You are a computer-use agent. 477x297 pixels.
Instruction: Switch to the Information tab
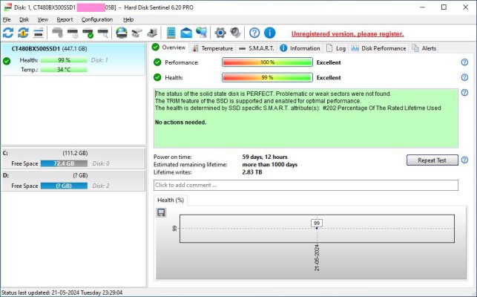click(300, 48)
